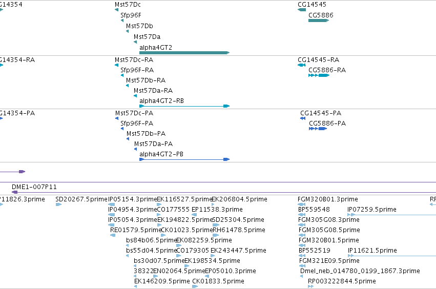Click the Sfp96F gene label
The image size is (436, 289).
coord(131,15)
